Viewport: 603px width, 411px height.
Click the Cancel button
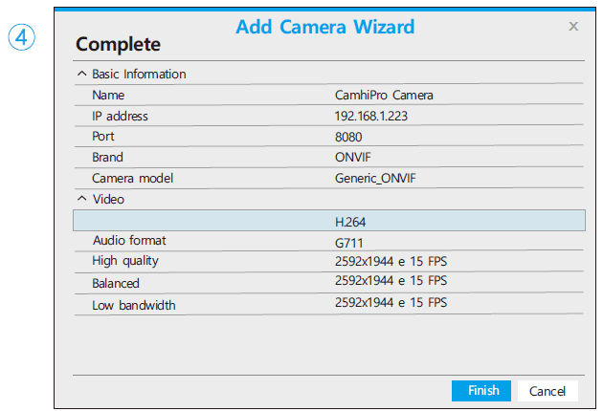point(547,391)
